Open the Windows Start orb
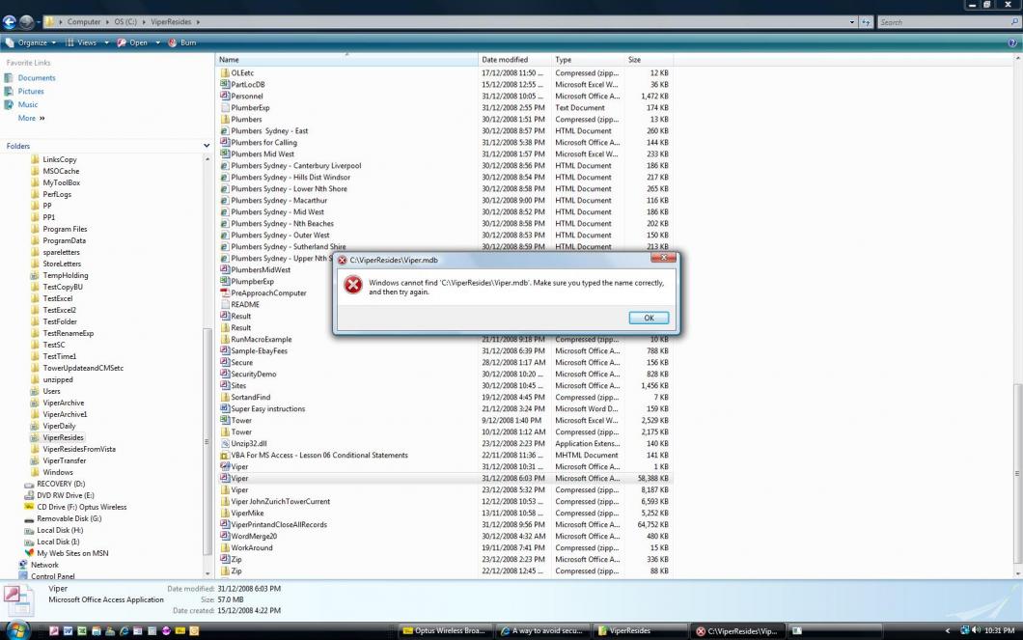Image resolution: width=1023 pixels, height=640 pixels. click(17, 631)
